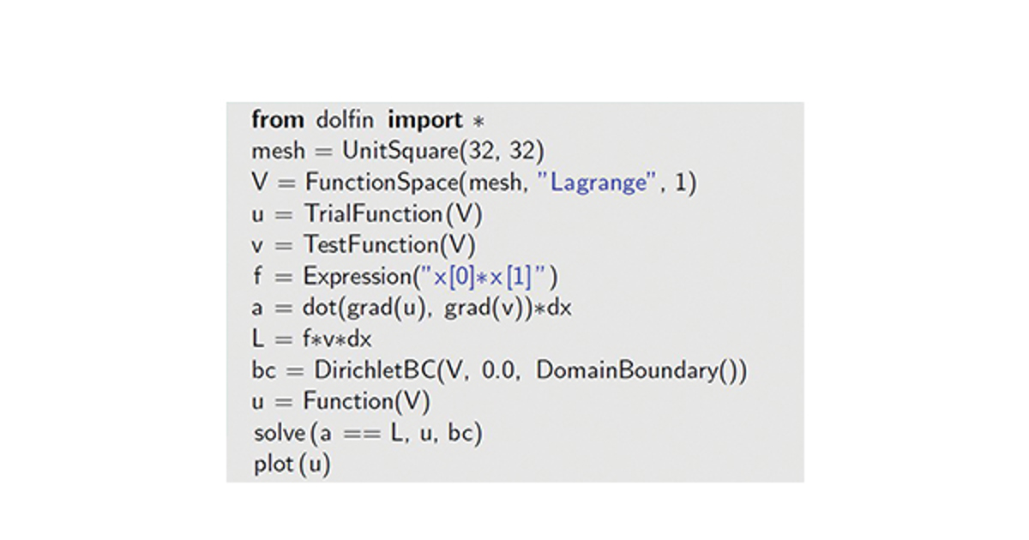
Task: Click the TrialFunction(V) call
Action: point(393,213)
